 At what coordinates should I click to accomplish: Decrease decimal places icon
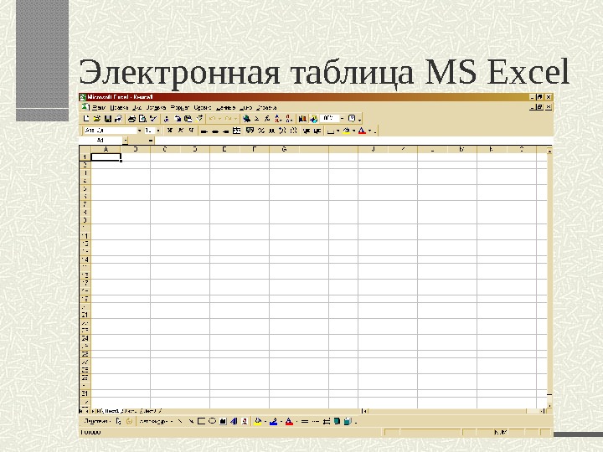click(293, 131)
